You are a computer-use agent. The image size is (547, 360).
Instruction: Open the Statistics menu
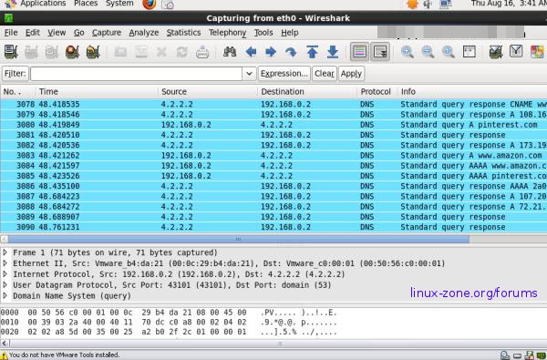[183, 33]
